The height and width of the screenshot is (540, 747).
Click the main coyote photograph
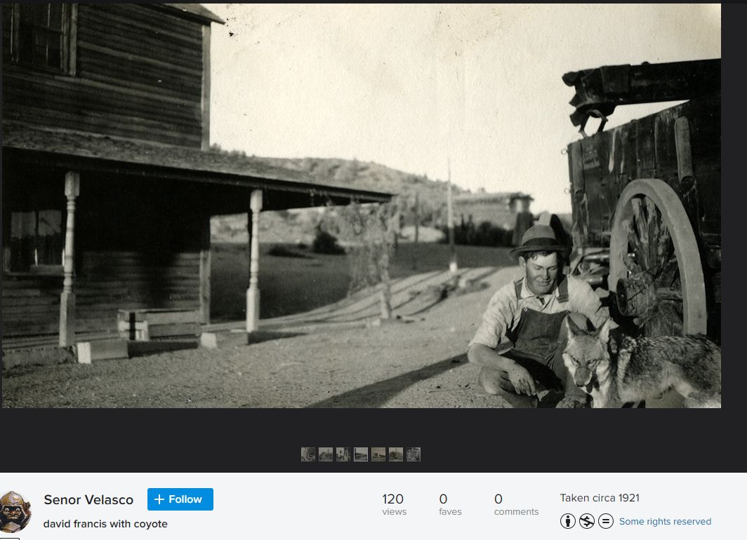pyautogui.click(x=361, y=205)
